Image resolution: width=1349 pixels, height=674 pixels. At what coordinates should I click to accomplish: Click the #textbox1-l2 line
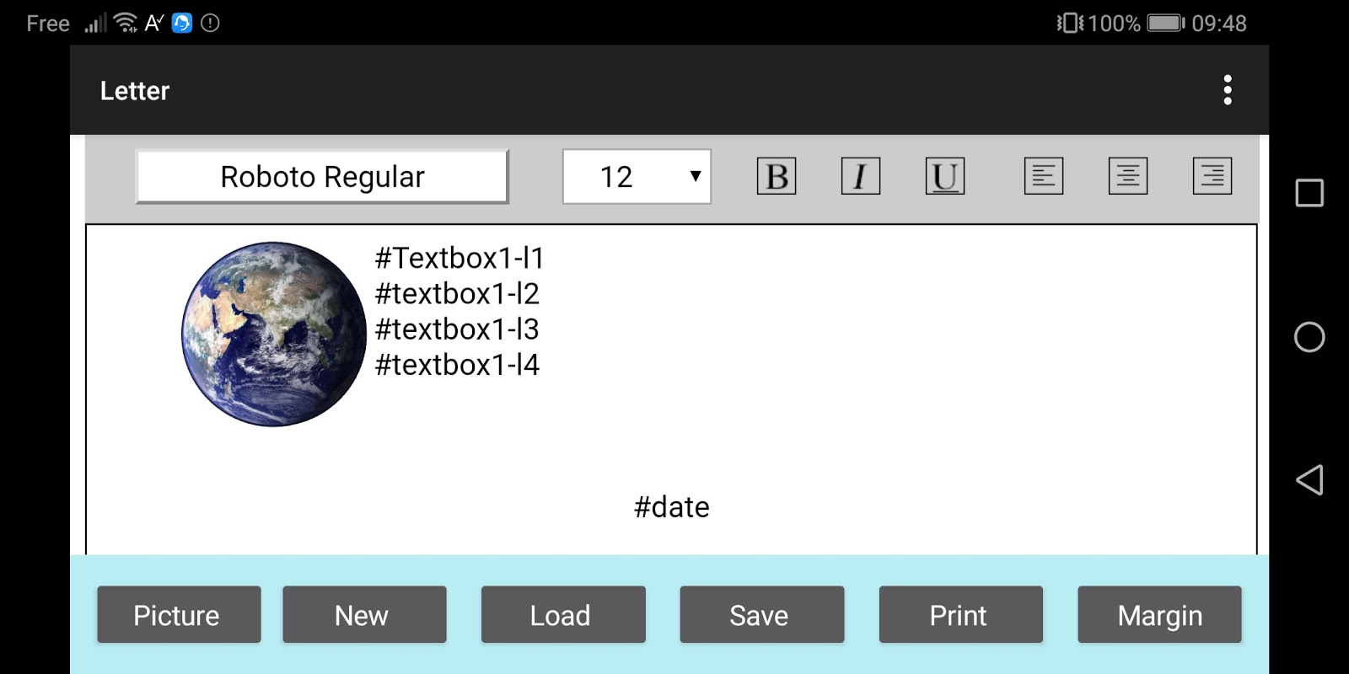[x=457, y=293]
